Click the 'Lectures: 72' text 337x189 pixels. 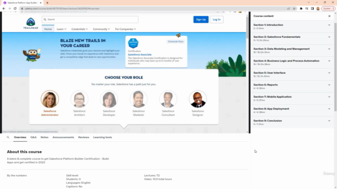(152, 175)
